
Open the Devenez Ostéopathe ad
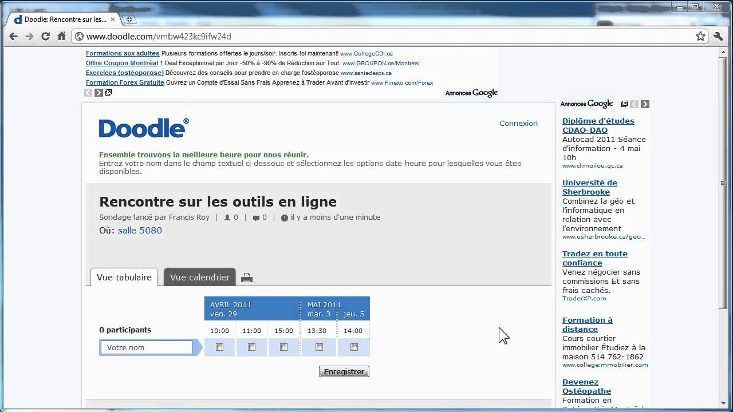pos(586,386)
